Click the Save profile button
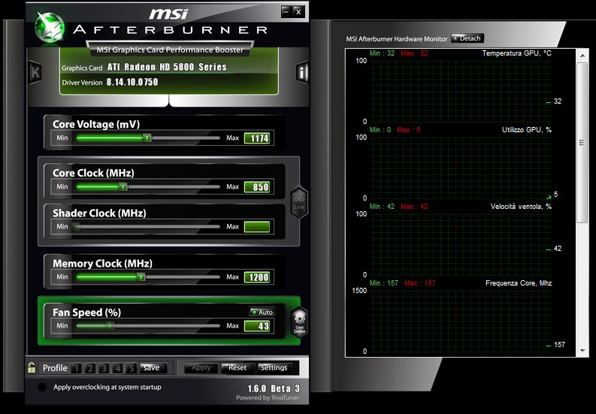Viewport: 596px width, 414px height. (x=153, y=368)
